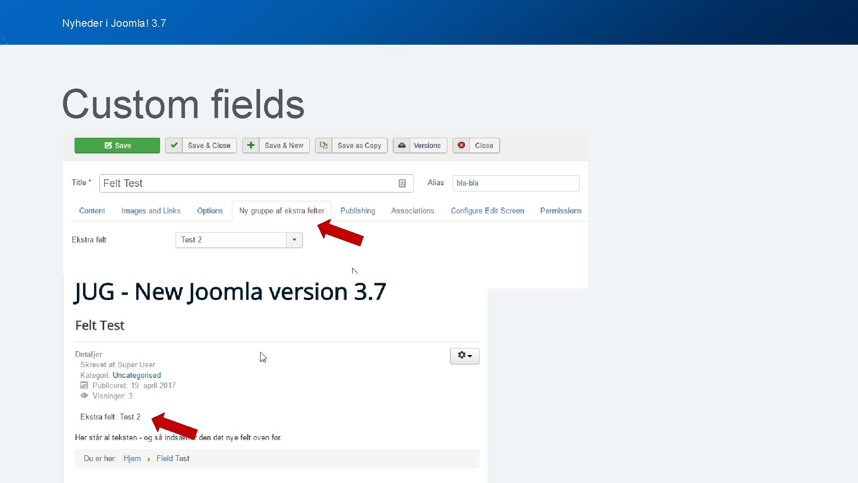Open the gear settings dropdown on article
Viewport: 858px width, 483px height.
pos(465,356)
